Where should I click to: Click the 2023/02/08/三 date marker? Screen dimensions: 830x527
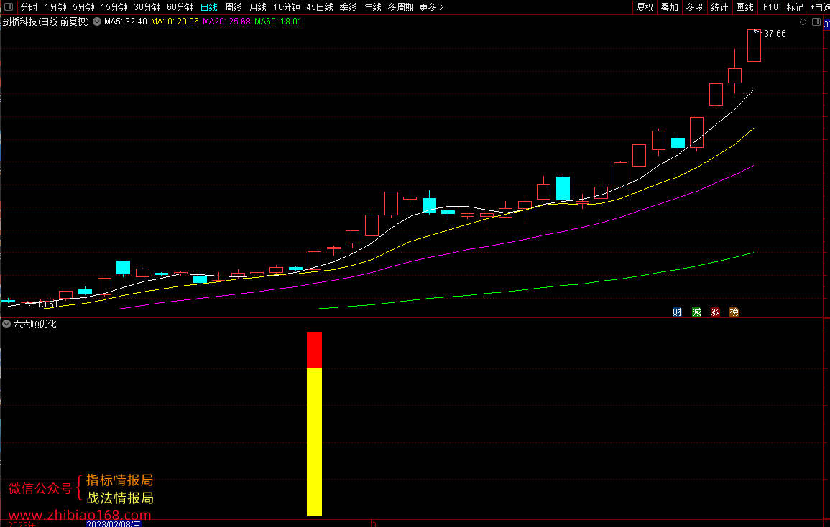point(114,524)
